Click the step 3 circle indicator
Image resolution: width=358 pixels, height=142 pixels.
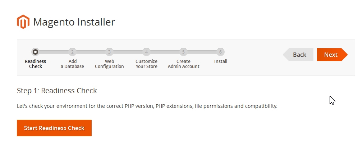pyautogui.click(x=109, y=52)
